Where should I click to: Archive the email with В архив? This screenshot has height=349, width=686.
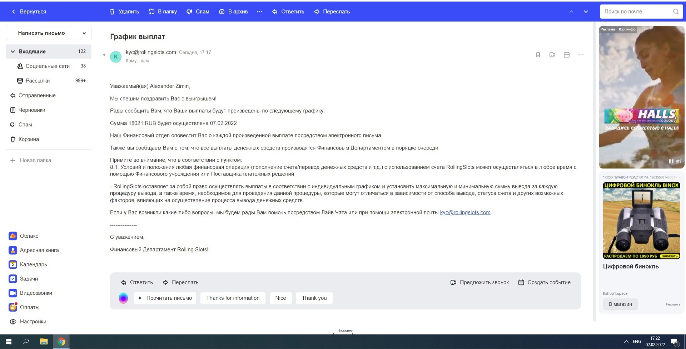coord(233,11)
